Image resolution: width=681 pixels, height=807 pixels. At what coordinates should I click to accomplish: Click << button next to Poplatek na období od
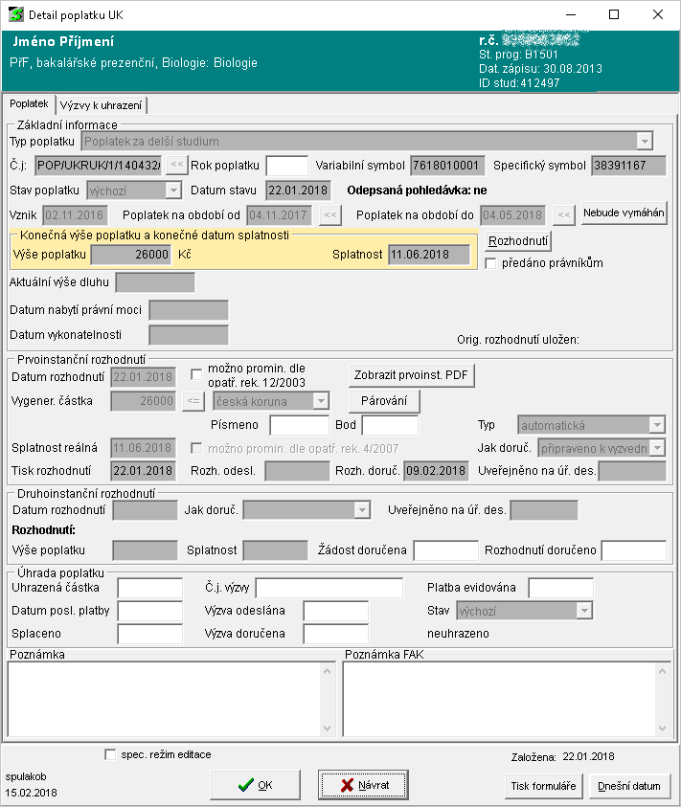point(329,214)
